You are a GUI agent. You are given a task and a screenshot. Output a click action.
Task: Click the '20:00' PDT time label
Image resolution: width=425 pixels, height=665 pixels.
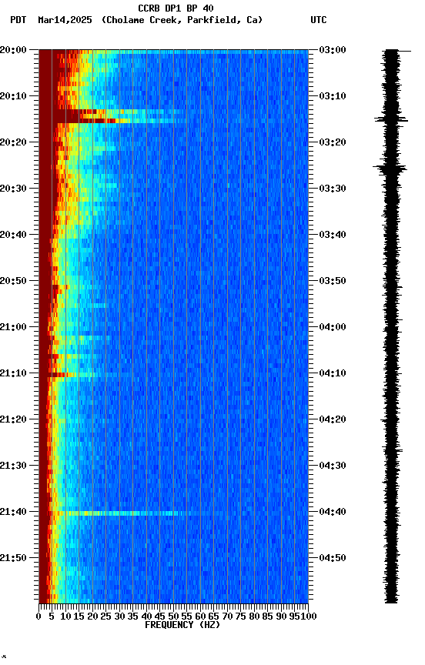pyautogui.click(x=13, y=50)
